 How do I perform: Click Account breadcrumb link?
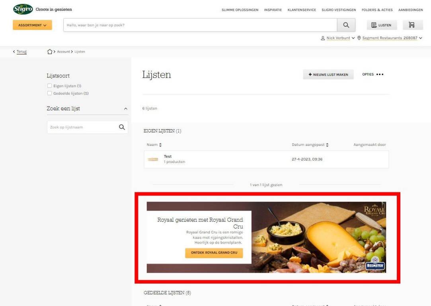pos(64,52)
